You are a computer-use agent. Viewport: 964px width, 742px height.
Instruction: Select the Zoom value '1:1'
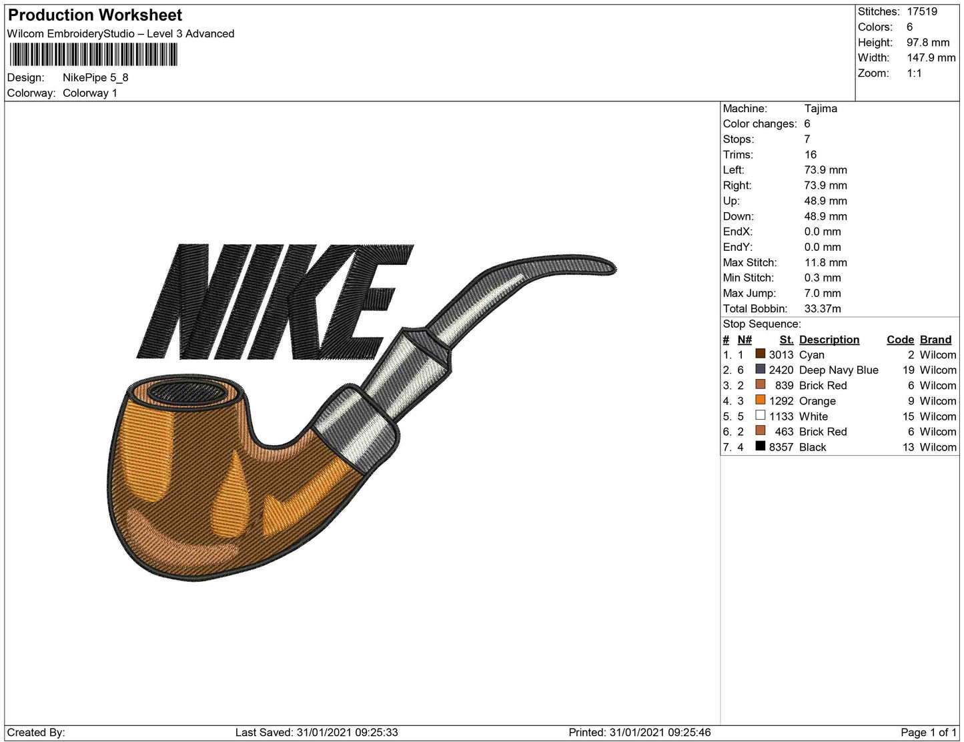[x=914, y=73]
